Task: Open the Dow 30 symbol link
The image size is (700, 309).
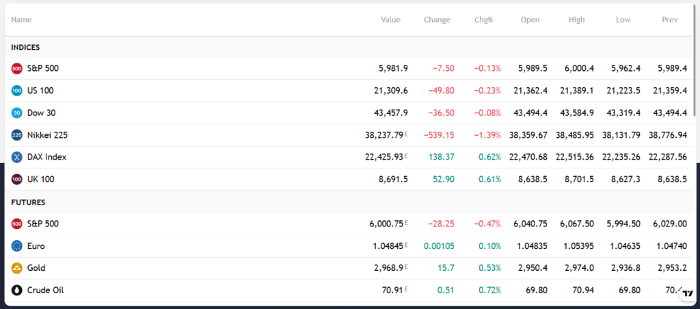Action: (x=42, y=113)
